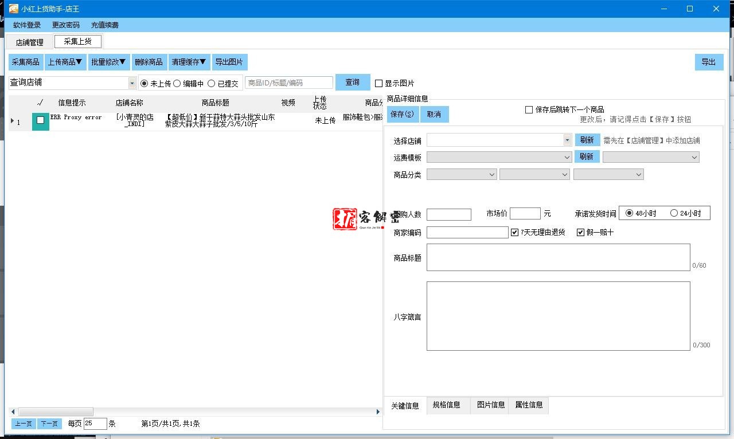This screenshot has width=734, height=439.
Task: Focus the 商品标题 text area
Action: click(x=559, y=257)
